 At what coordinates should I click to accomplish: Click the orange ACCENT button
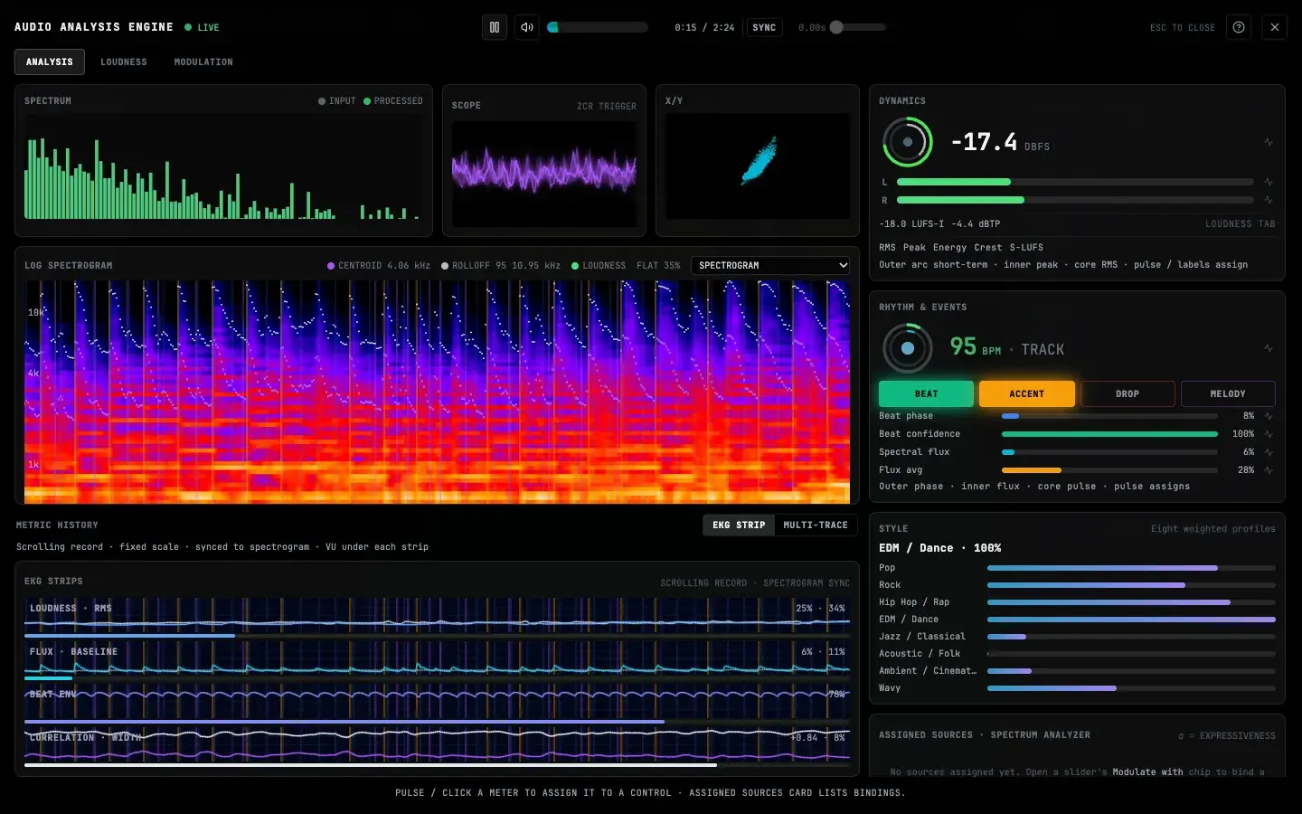(x=1027, y=393)
